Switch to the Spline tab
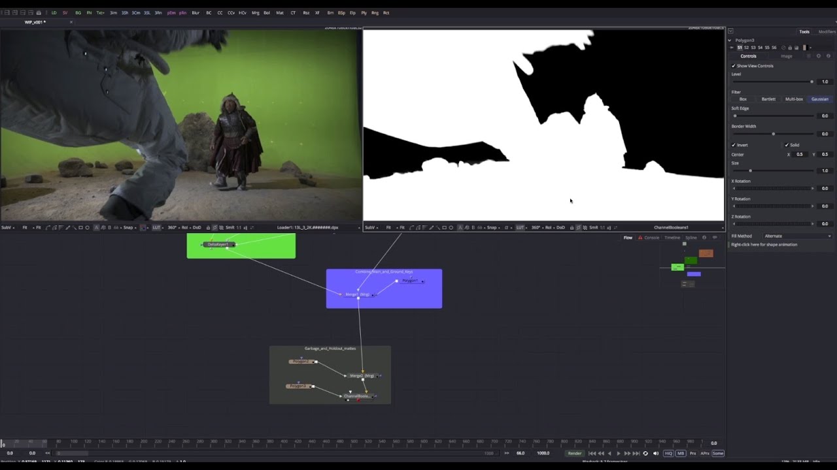This screenshot has height=470, width=837. point(691,238)
